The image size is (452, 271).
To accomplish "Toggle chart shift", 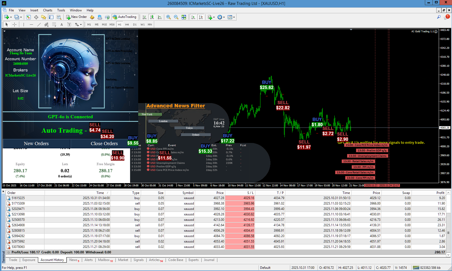I will pos(201,17).
